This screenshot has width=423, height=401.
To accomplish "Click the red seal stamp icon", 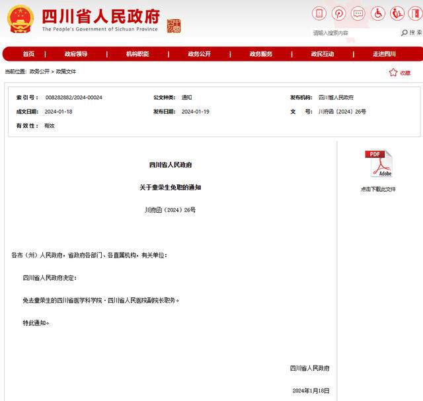I will [x=174, y=25].
